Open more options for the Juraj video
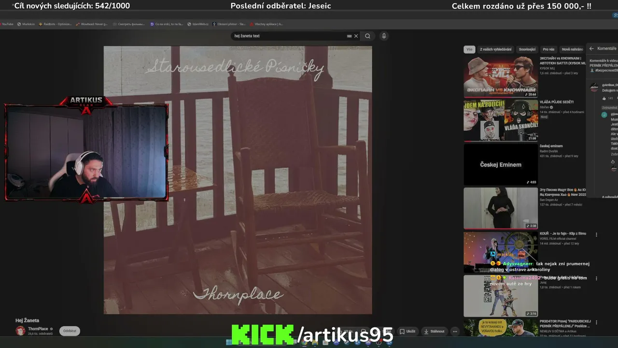Screen dimensions: 618x348 tap(597, 278)
